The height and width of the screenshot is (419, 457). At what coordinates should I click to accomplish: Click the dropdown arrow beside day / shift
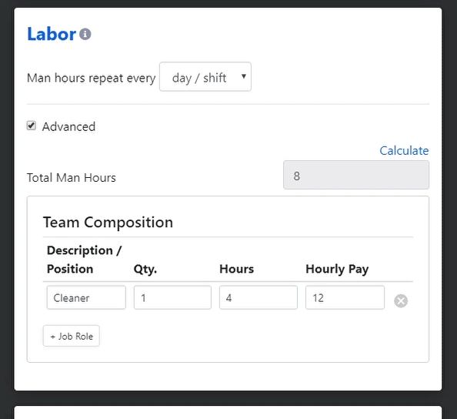(244, 76)
